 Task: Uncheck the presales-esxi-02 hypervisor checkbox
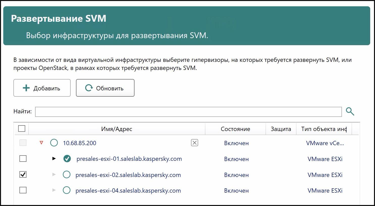(23, 174)
